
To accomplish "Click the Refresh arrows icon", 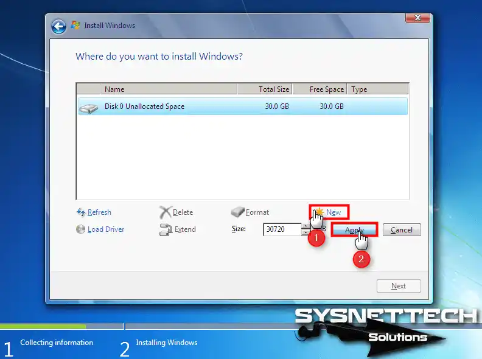I will coord(81,212).
